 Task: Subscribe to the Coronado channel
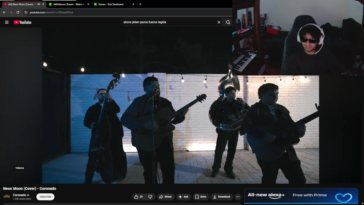point(45,197)
